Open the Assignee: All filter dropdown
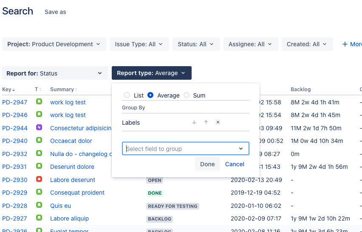The image size is (362, 232). [251, 44]
